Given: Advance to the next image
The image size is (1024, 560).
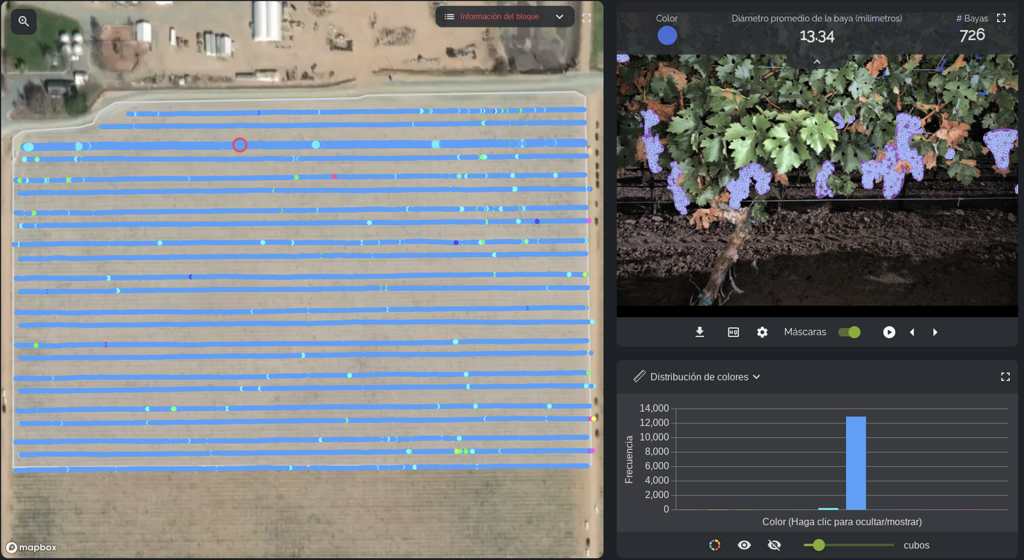Looking at the screenshot, I should click(x=935, y=332).
